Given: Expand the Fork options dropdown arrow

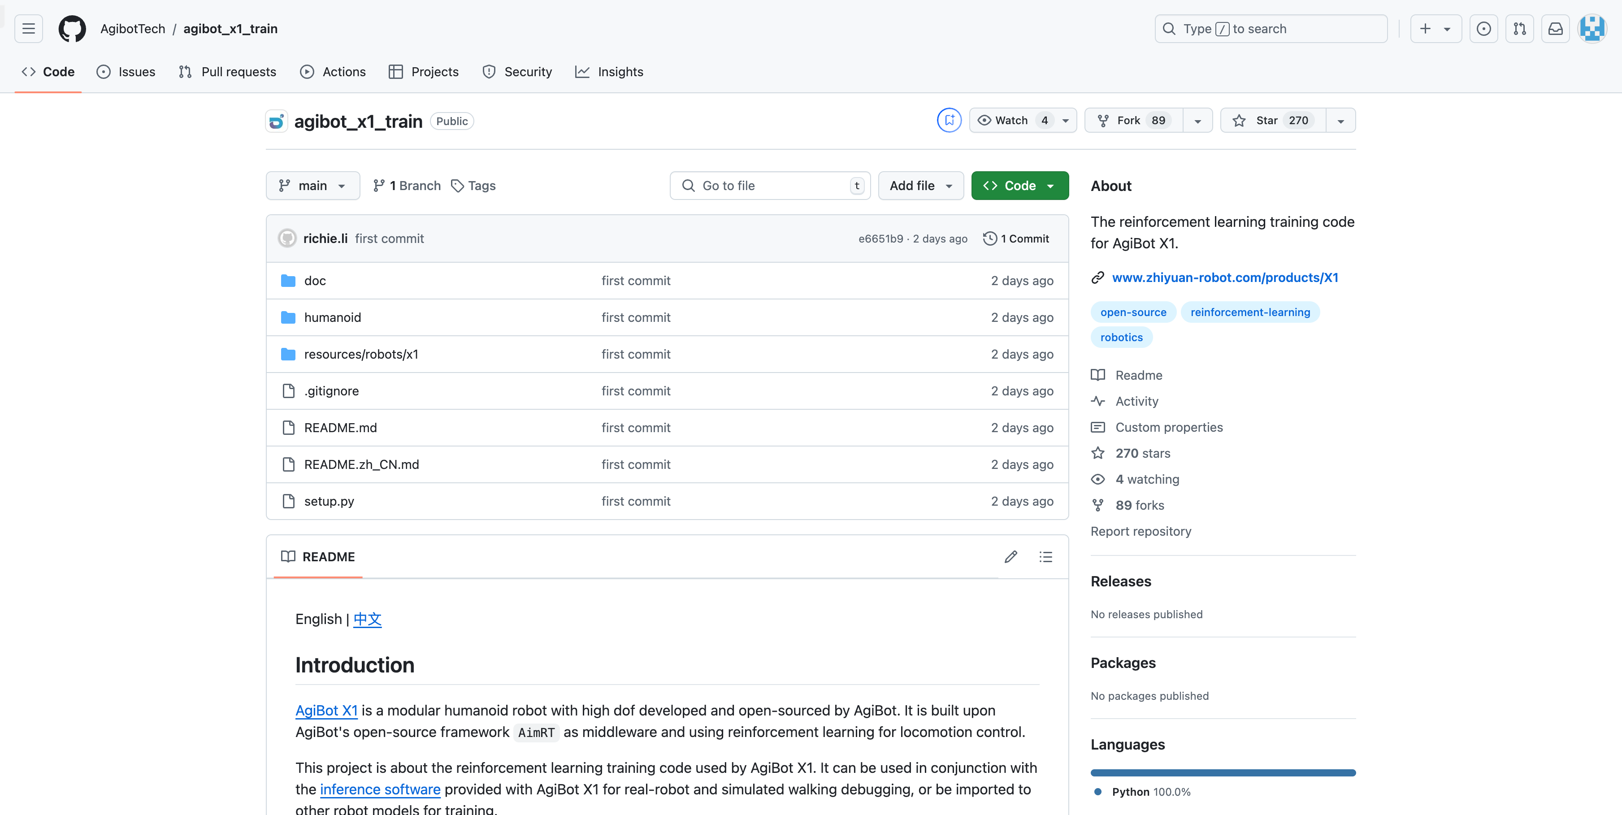Looking at the screenshot, I should 1197,120.
